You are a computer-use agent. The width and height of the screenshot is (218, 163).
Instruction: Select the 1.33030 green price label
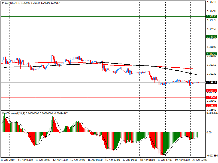pyautogui.click(x=211, y=16)
